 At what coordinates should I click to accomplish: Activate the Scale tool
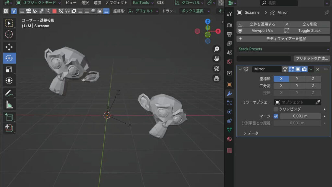9,69
